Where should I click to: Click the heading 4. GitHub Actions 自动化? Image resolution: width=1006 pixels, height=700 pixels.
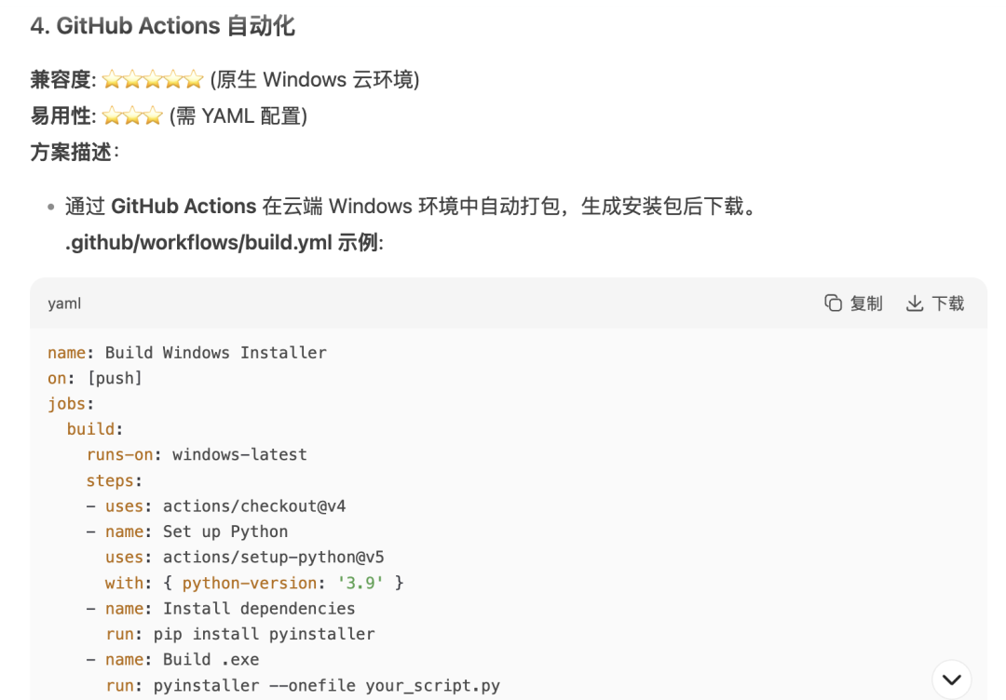(x=162, y=26)
